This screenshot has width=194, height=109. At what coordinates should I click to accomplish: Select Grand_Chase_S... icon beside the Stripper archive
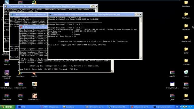pyautogui.click(x=172, y=84)
